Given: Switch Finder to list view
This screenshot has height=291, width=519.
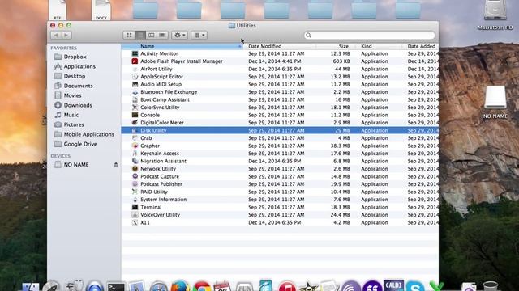Looking at the screenshot, I should point(140,35).
